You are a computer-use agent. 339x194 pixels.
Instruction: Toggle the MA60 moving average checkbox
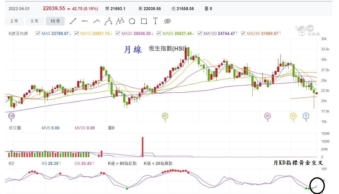158,33
